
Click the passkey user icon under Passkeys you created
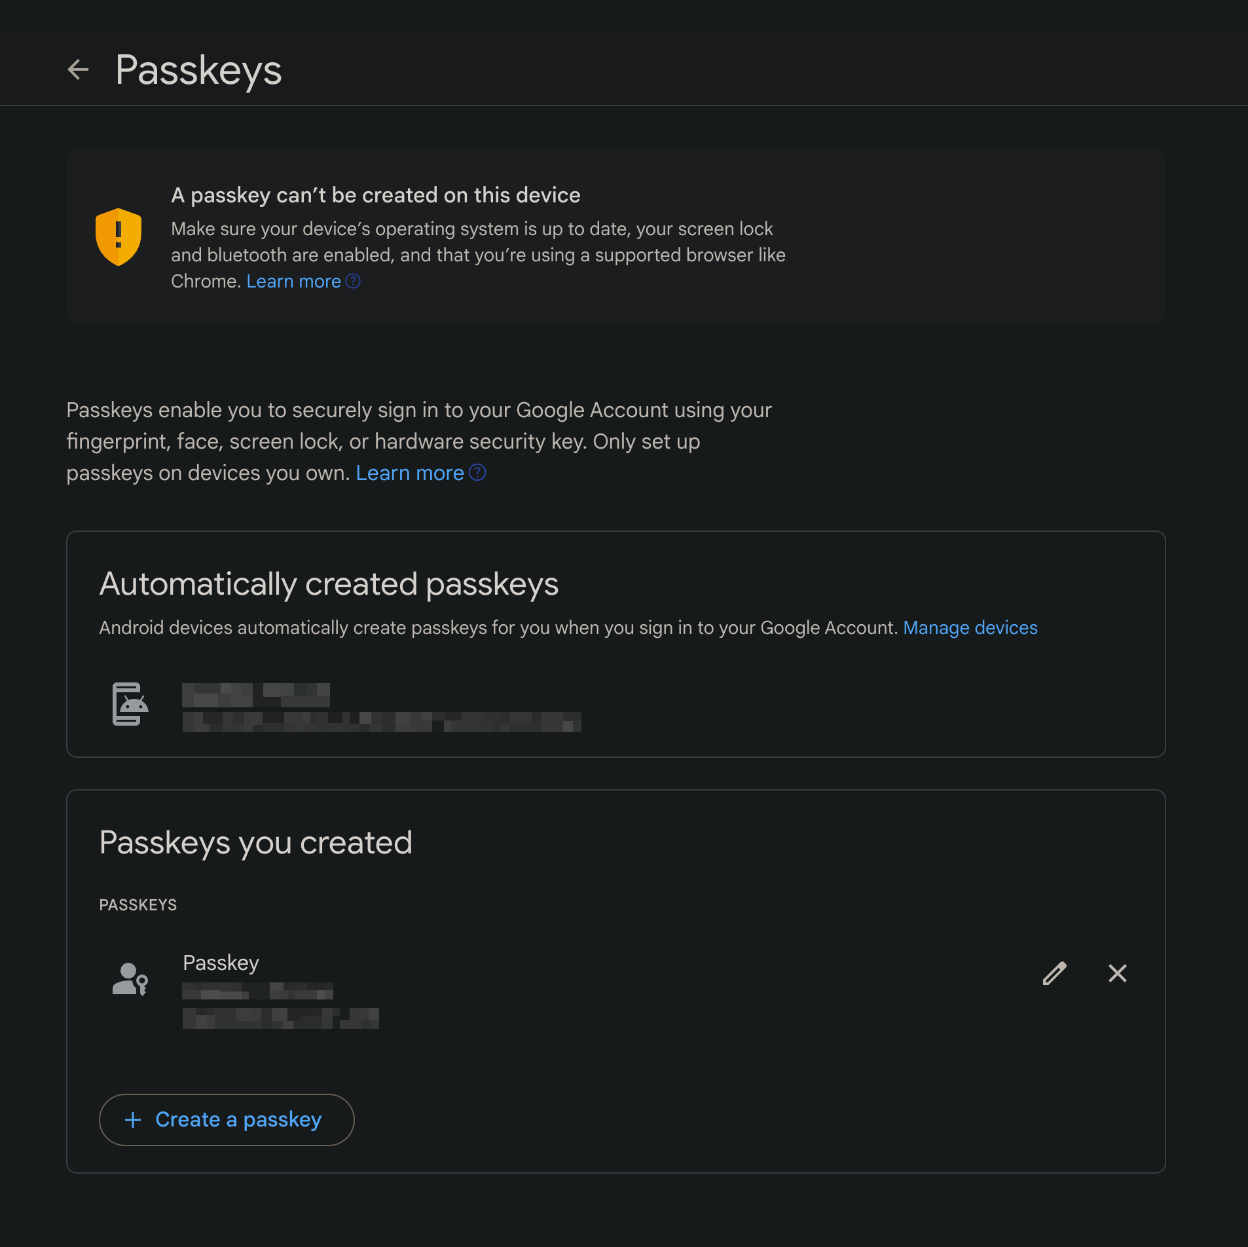tap(130, 980)
